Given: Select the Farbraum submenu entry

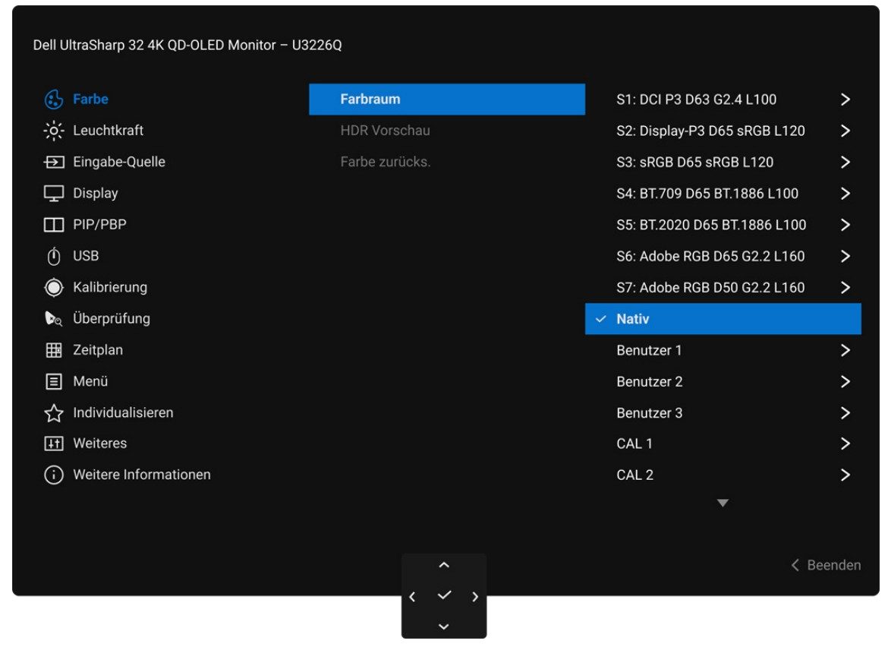Looking at the screenshot, I should pos(447,99).
